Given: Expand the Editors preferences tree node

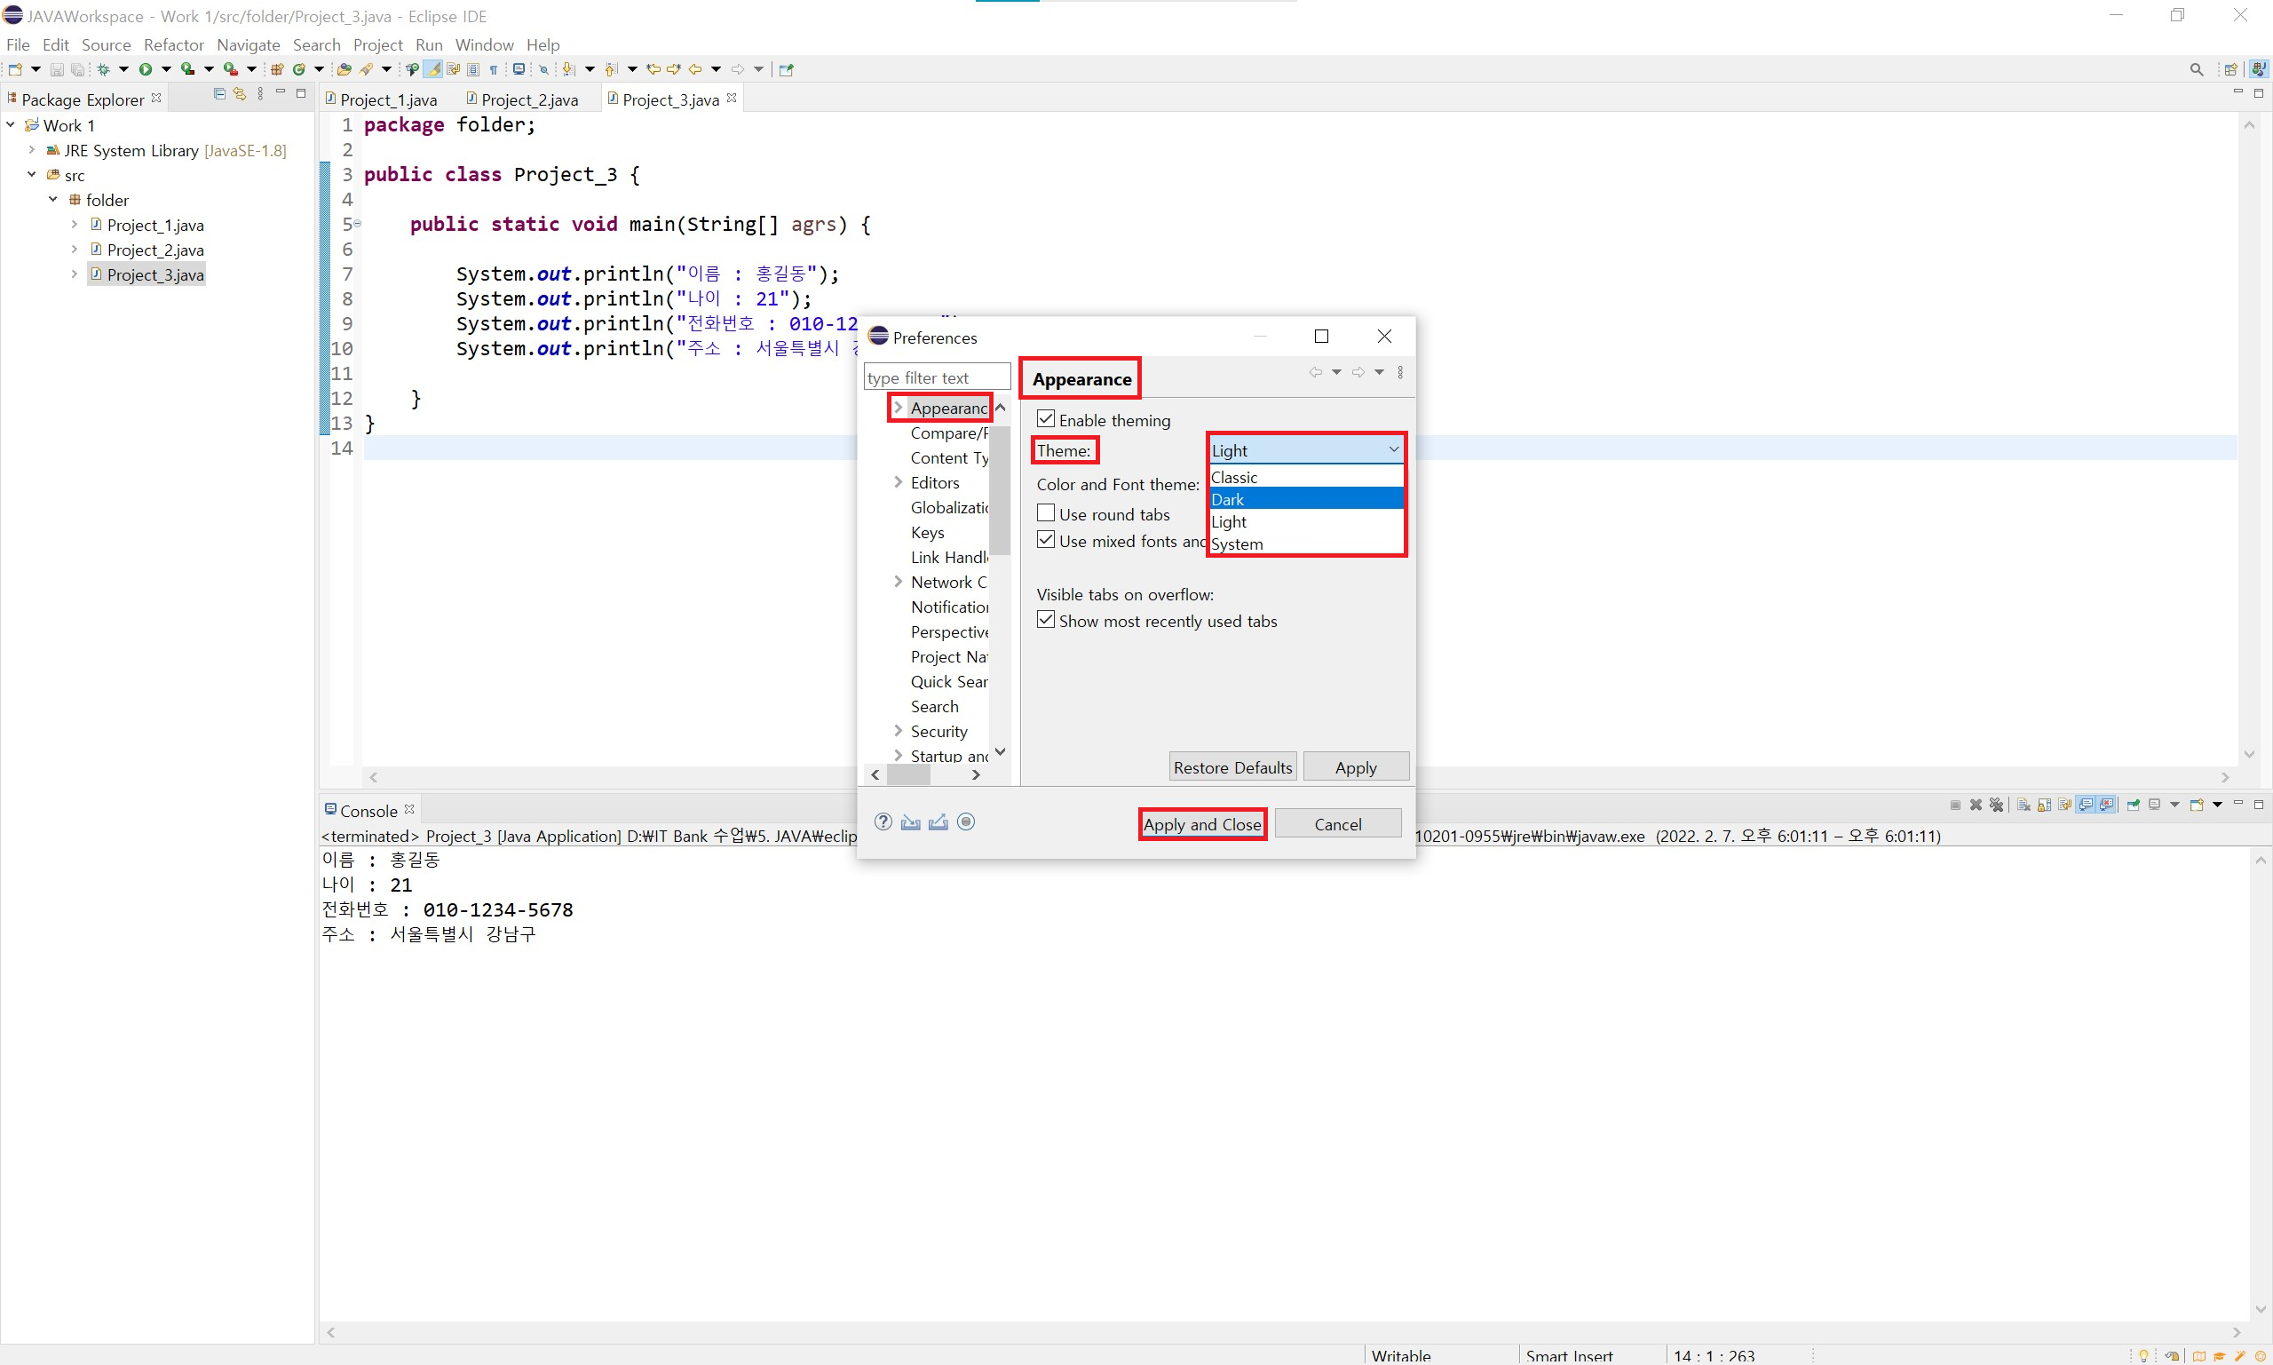Looking at the screenshot, I should coord(898,482).
